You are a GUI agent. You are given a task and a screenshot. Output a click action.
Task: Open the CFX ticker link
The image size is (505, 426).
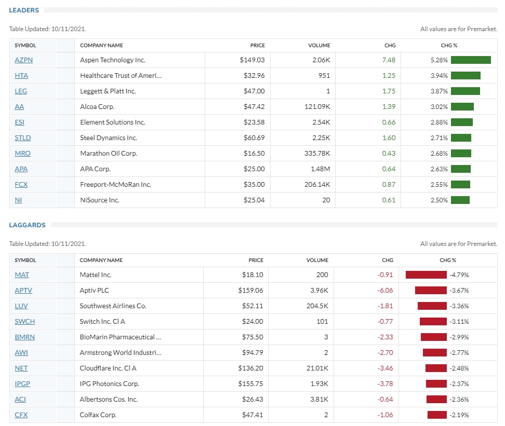[21, 415]
